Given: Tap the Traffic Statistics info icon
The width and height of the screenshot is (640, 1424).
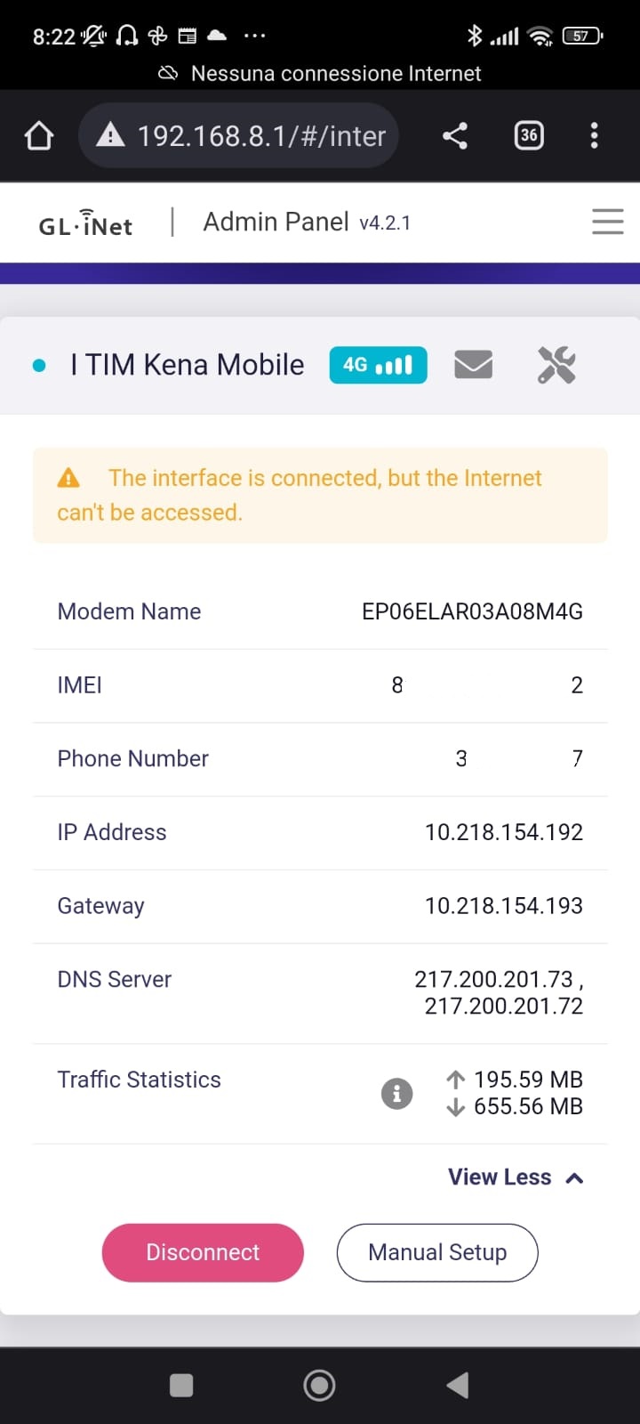Looking at the screenshot, I should pyautogui.click(x=396, y=1093).
